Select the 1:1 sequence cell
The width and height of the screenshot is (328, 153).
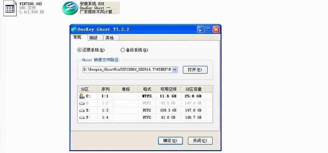[x=105, y=96]
